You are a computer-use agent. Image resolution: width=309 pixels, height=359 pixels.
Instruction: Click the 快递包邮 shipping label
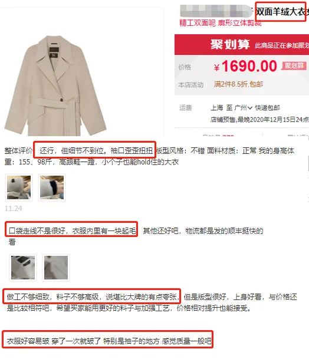point(267,108)
